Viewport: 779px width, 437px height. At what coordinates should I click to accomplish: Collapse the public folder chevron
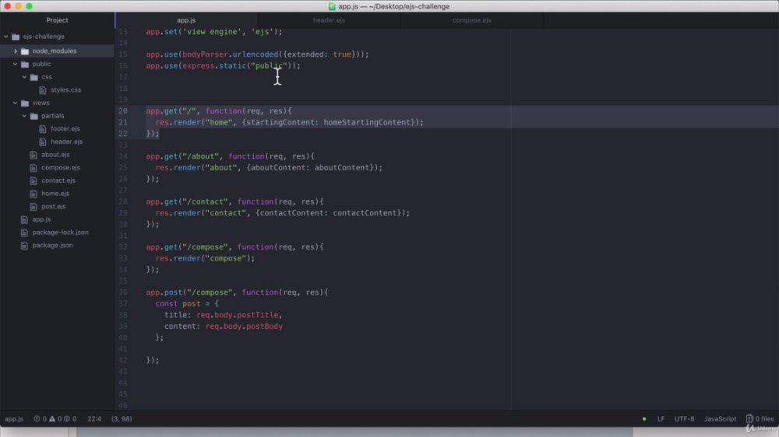pos(16,64)
